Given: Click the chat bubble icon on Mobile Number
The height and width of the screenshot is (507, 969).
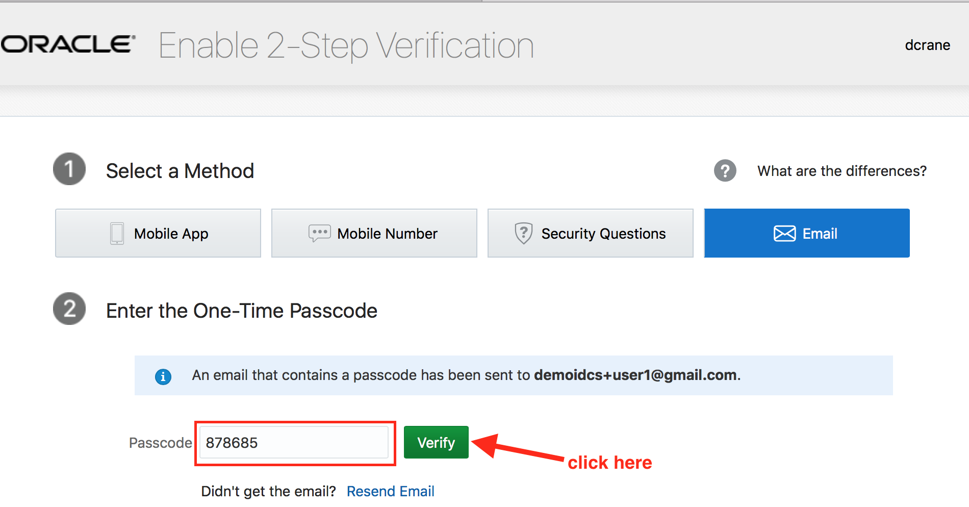Looking at the screenshot, I should tap(320, 233).
